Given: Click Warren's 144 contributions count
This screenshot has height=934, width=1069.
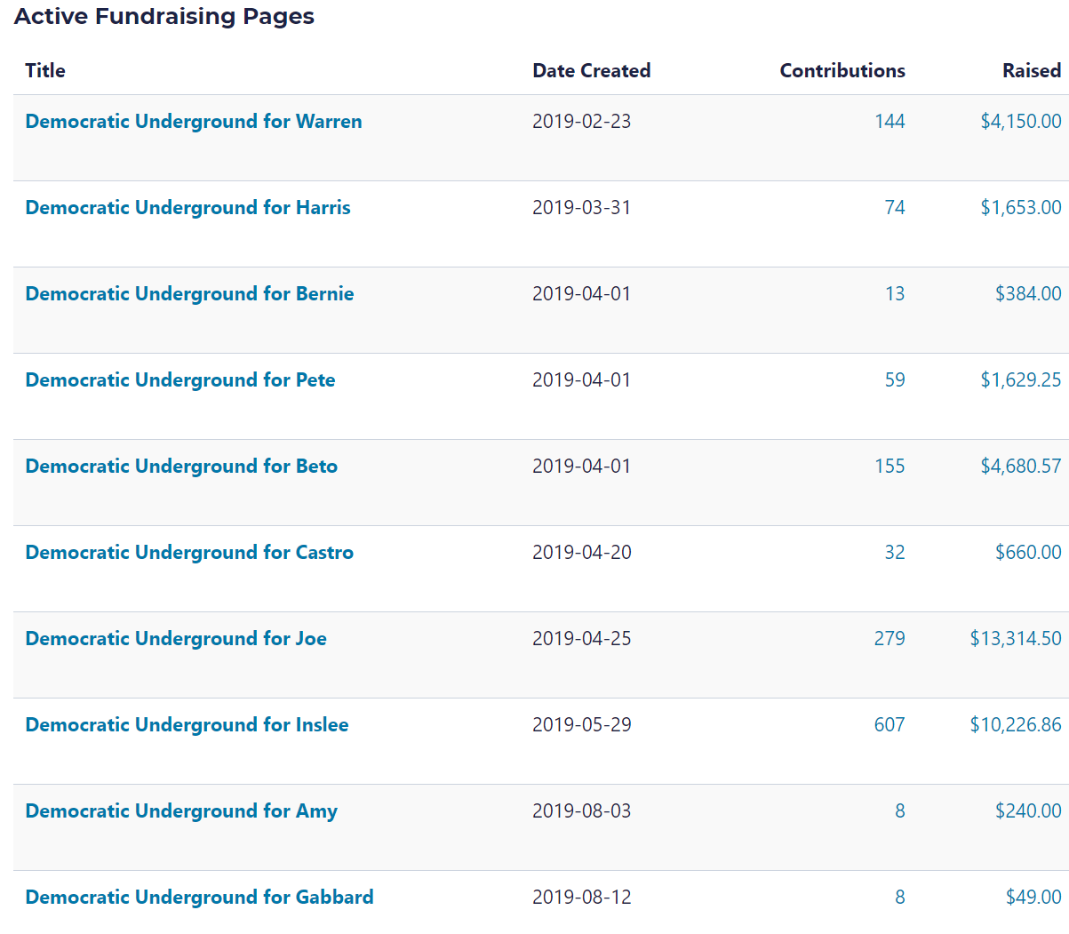Looking at the screenshot, I should click(890, 122).
